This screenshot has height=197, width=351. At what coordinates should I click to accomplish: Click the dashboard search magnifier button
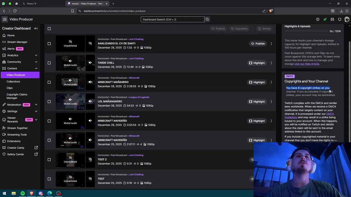click(x=207, y=19)
